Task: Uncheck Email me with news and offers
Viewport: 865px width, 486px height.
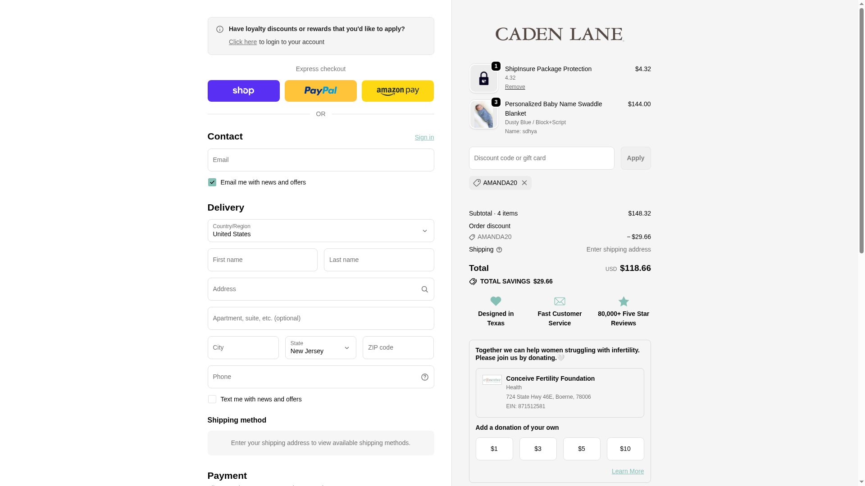Action: (x=212, y=182)
